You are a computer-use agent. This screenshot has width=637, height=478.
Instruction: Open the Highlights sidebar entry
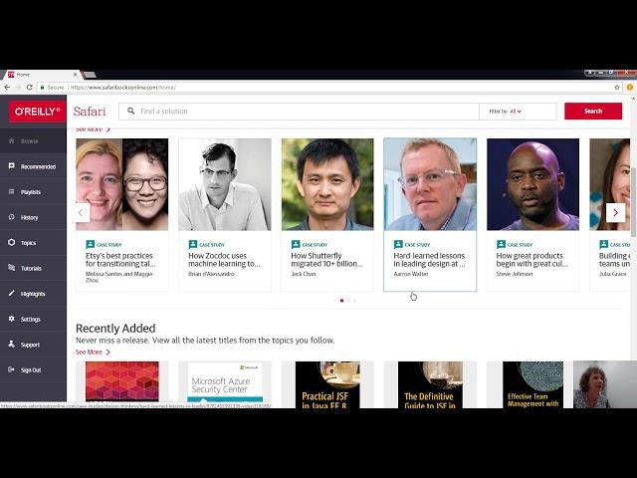[x=33, y=294]
